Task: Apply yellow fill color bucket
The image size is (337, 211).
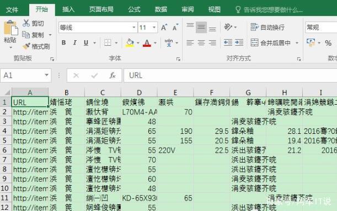Action: pos(130,43)
